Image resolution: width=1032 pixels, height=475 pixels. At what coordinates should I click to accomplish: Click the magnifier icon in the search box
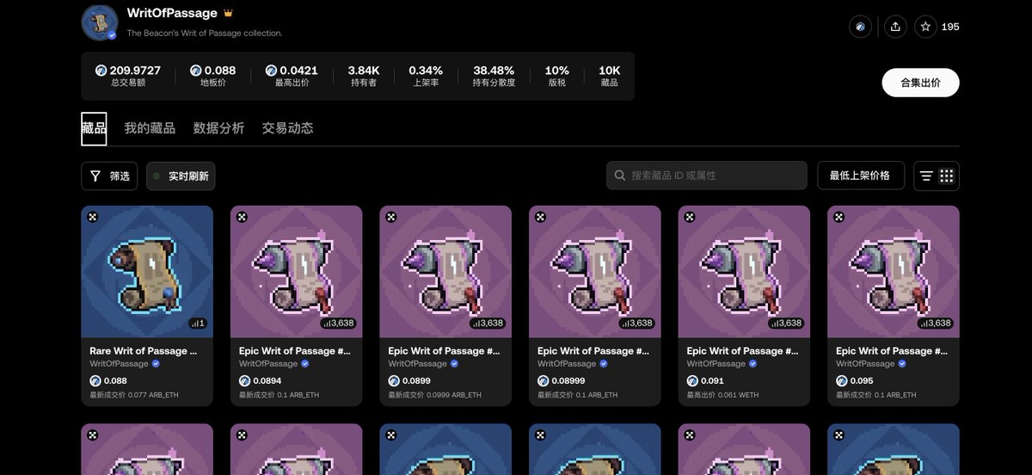pos(620,176)
